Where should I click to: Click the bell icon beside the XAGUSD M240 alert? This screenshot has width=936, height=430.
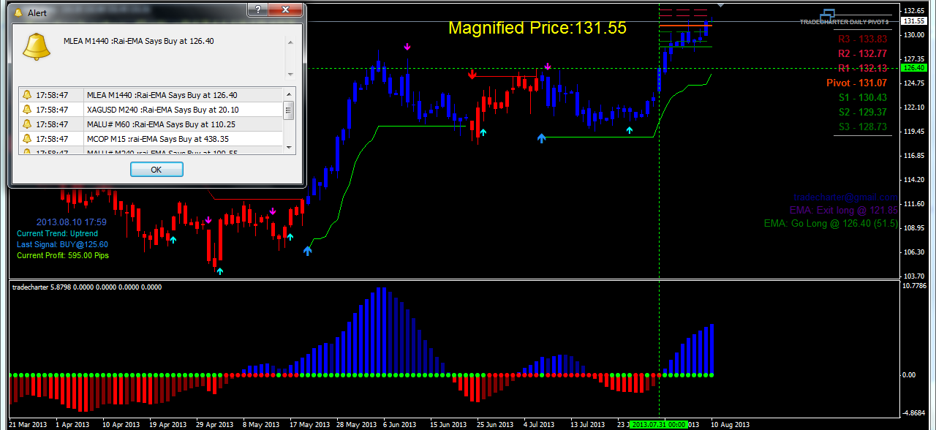click(26, 107)
